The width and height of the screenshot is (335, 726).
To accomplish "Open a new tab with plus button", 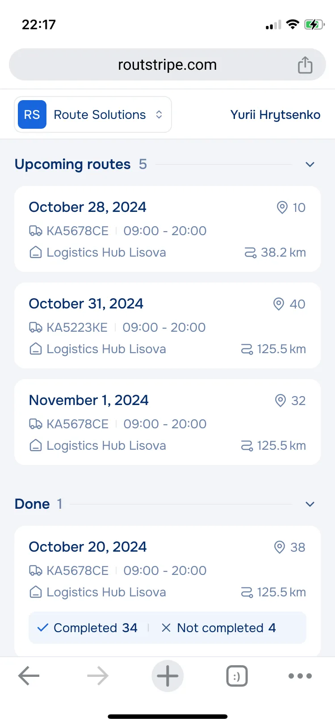I will [x=167, y=675].
